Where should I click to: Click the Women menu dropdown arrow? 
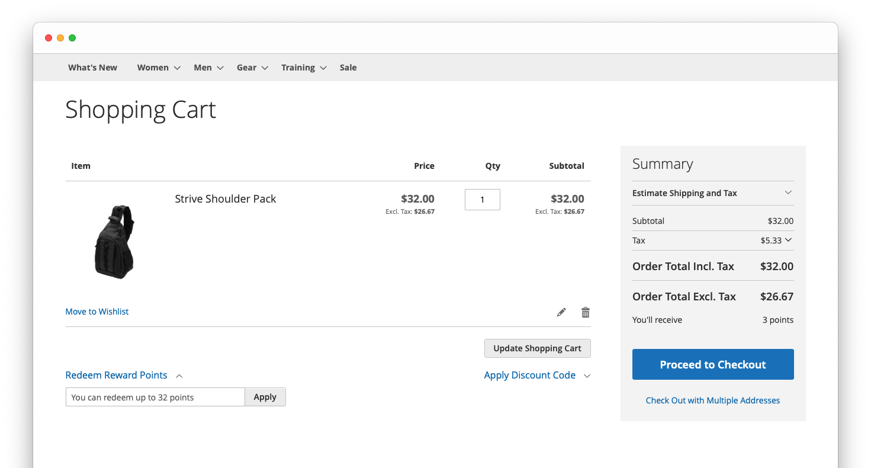click(x=177, y=68)
